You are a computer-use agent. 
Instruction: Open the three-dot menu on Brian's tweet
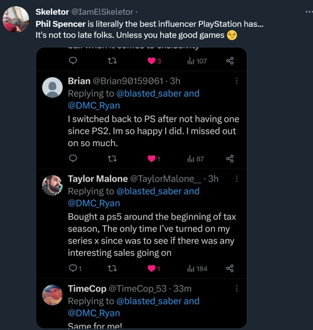tap(237, 81)
